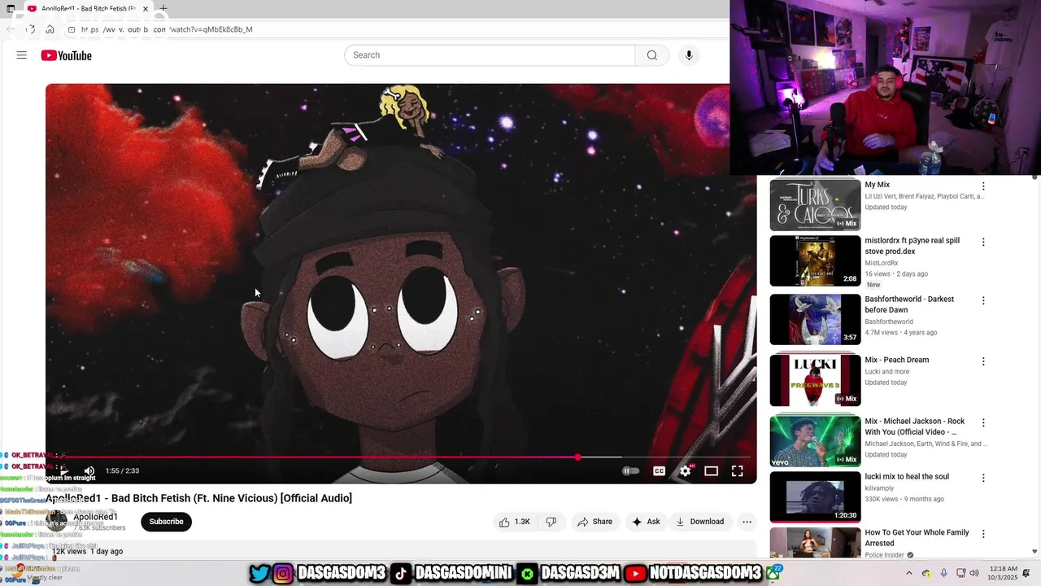Open volume tray icon

coord(975,574)
